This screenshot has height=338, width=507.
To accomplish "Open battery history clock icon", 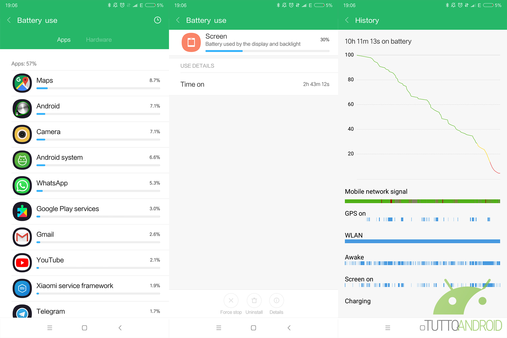I will point(157,20).
